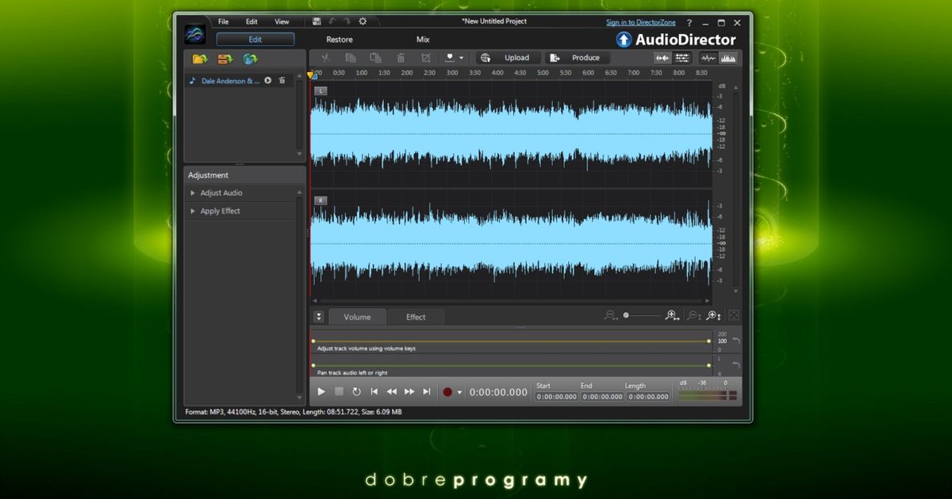Open the View menu

point(282,22)
